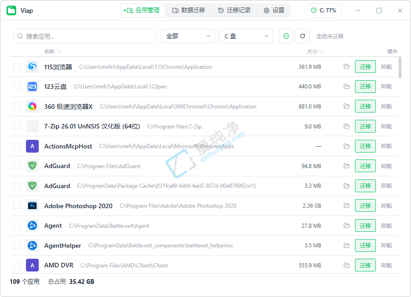Select checkbox for AdGuard in Program Files
Screen dimensions: 411x297
click(x=17, y=166)
